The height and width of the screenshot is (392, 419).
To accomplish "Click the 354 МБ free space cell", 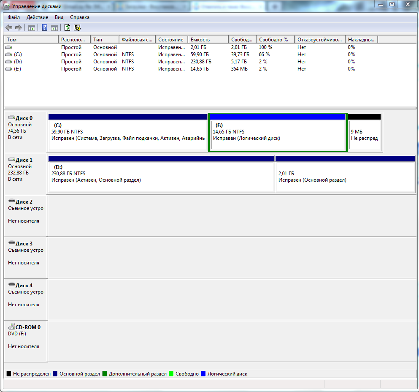I will click(239, 69).
